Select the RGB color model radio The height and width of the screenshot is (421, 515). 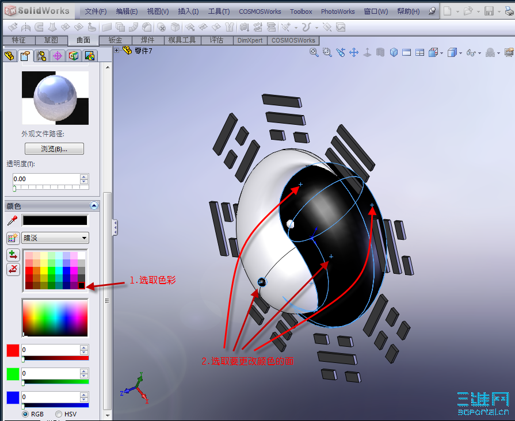(x=25, y=414)
